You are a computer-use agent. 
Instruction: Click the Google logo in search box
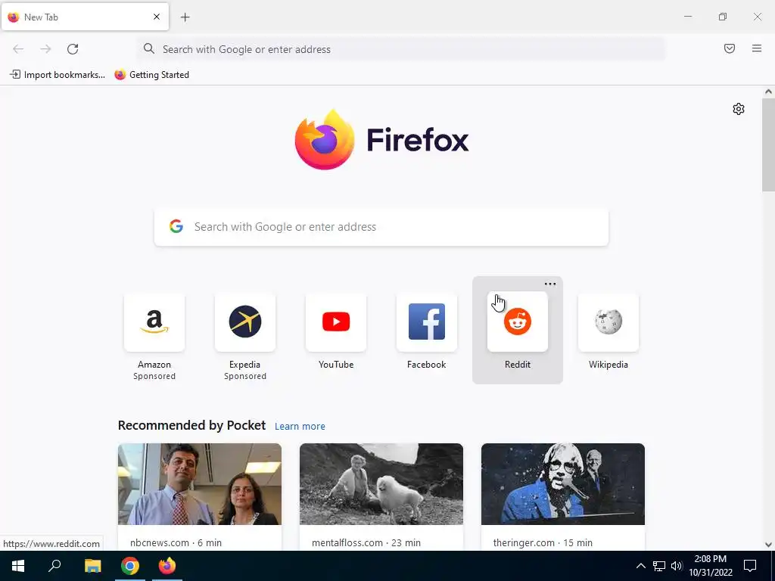pyautogui.click(x=176, y=226)
